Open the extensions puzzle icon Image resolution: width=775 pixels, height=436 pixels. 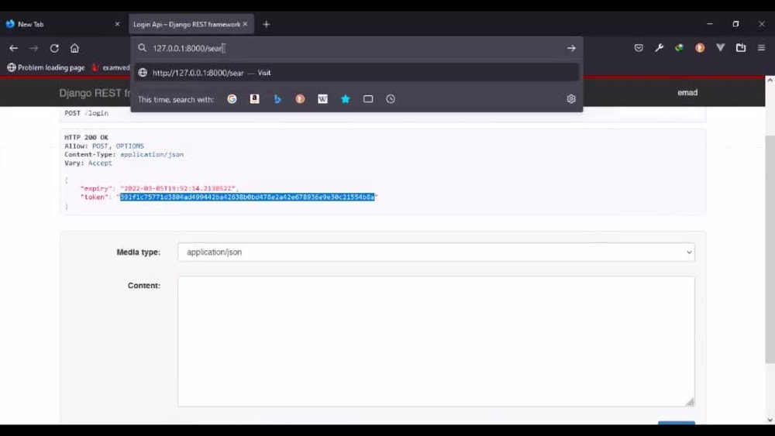740,48
